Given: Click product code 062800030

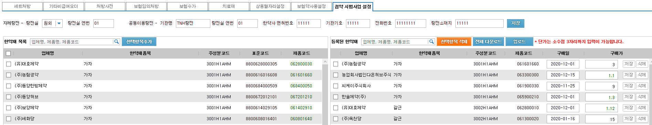Looking at the screenshot, I should coord(301,64).
